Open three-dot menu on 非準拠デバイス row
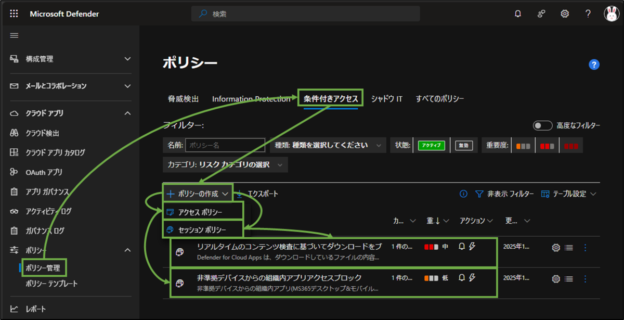Screen dimensions: 624x320 pos(586,279)
